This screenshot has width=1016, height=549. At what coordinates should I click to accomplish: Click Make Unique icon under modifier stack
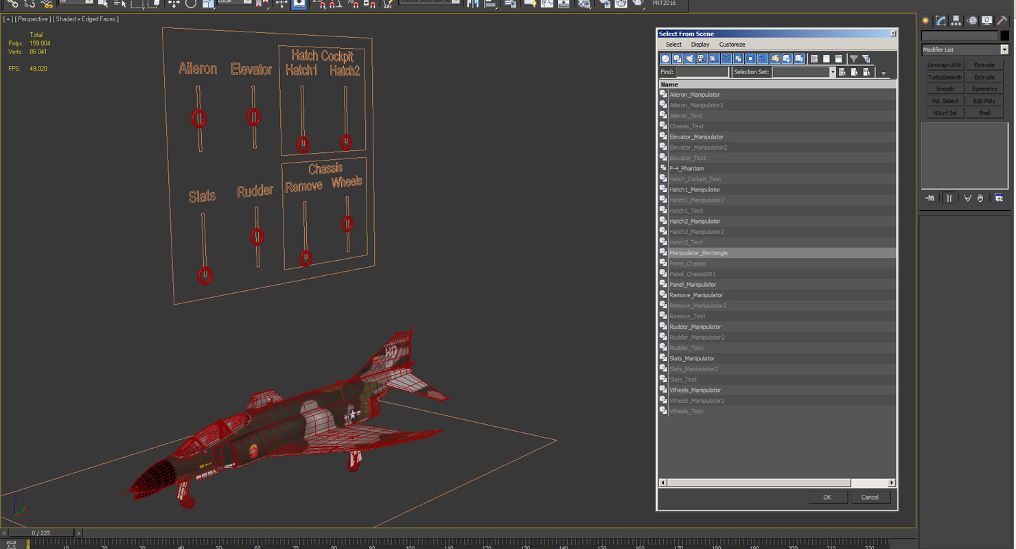[x=967, y=198]
